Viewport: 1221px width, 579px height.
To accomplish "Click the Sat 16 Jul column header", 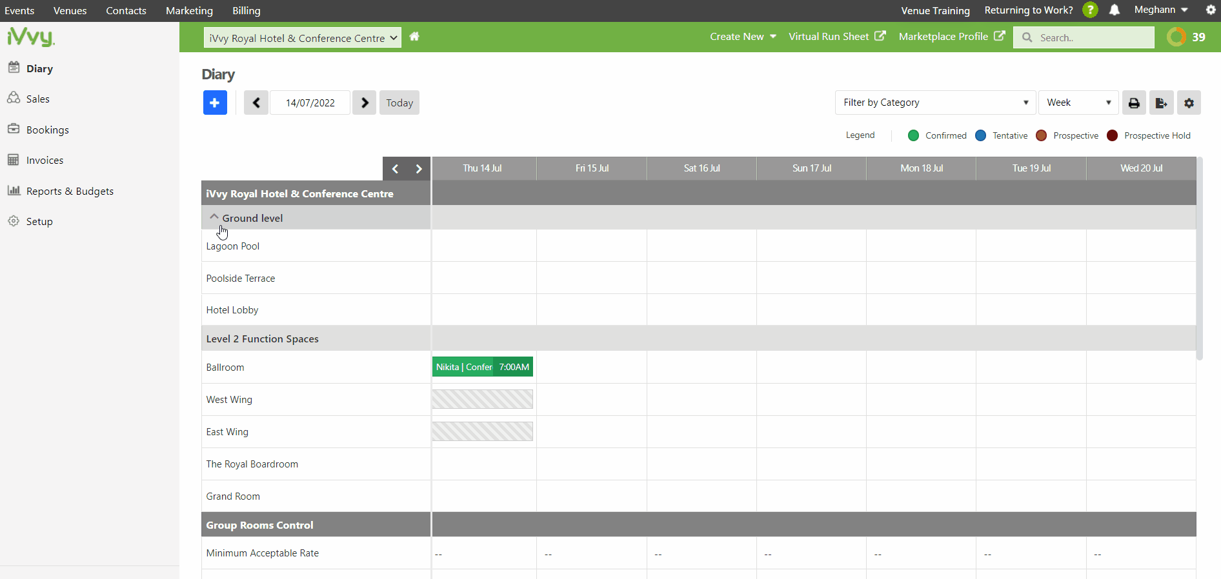I will 701,168.
